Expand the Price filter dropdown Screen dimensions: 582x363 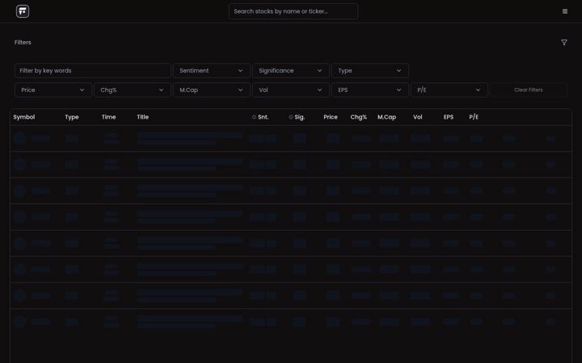point(53,90)
